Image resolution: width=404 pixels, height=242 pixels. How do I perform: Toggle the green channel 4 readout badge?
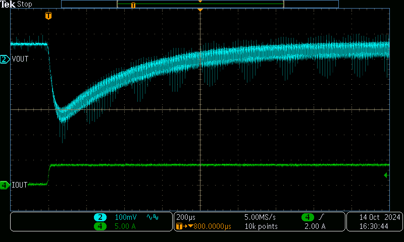[x=100, y=226]
